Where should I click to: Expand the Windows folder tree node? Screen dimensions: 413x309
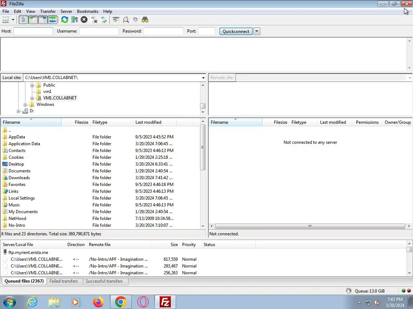[x=25, y=105]
